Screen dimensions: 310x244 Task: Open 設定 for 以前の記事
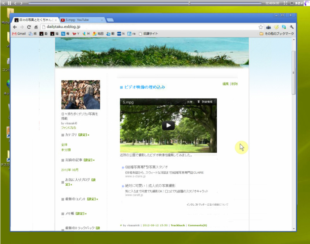[x=88, y=160]
